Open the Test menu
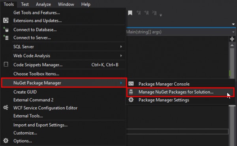The height and width of the screenshot is (146, 237). click(25, 4)
